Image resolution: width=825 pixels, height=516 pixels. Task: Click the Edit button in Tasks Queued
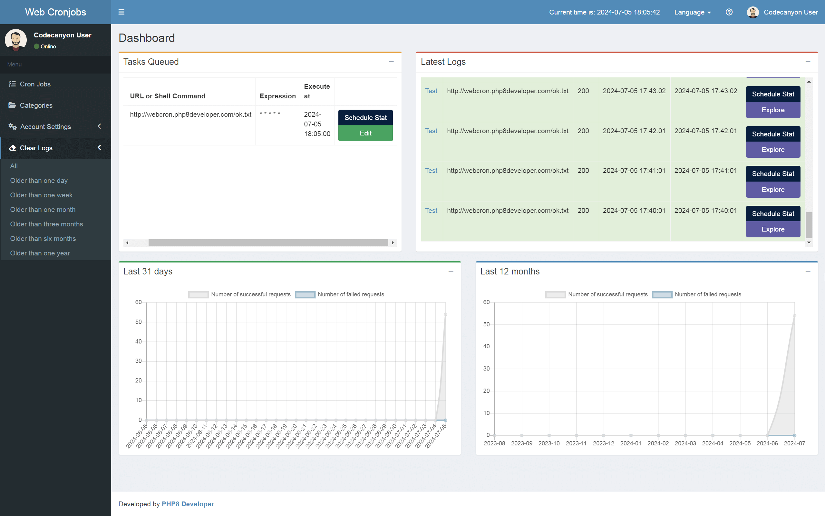[x=365, y=133]
